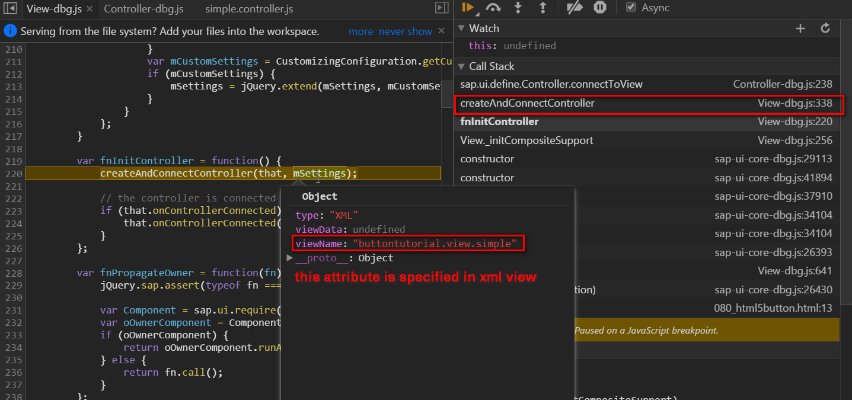
Task: Click the type "XML" property in popup
Action: (327, 216)
